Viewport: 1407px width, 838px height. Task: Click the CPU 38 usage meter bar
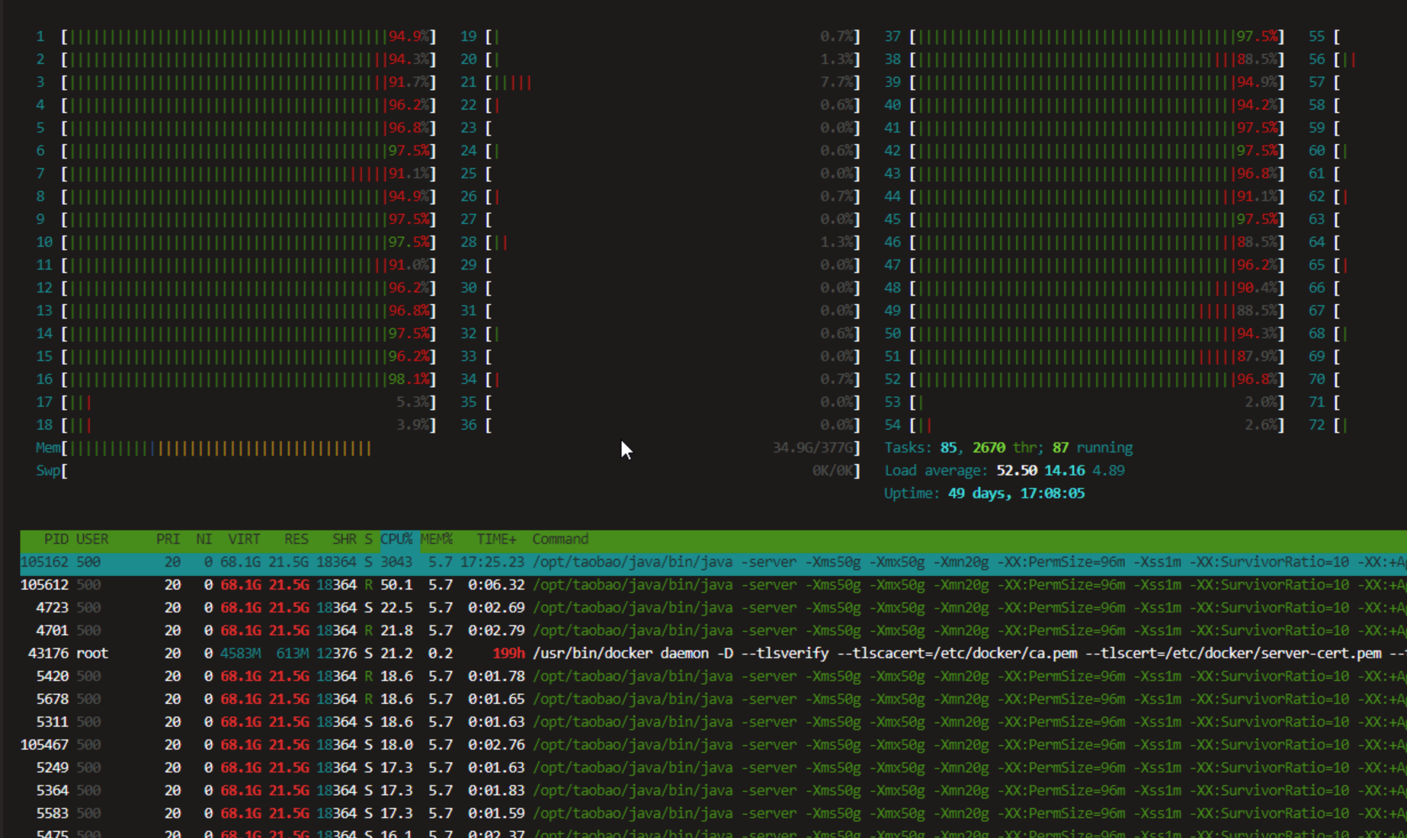[x=1098, y=59]
